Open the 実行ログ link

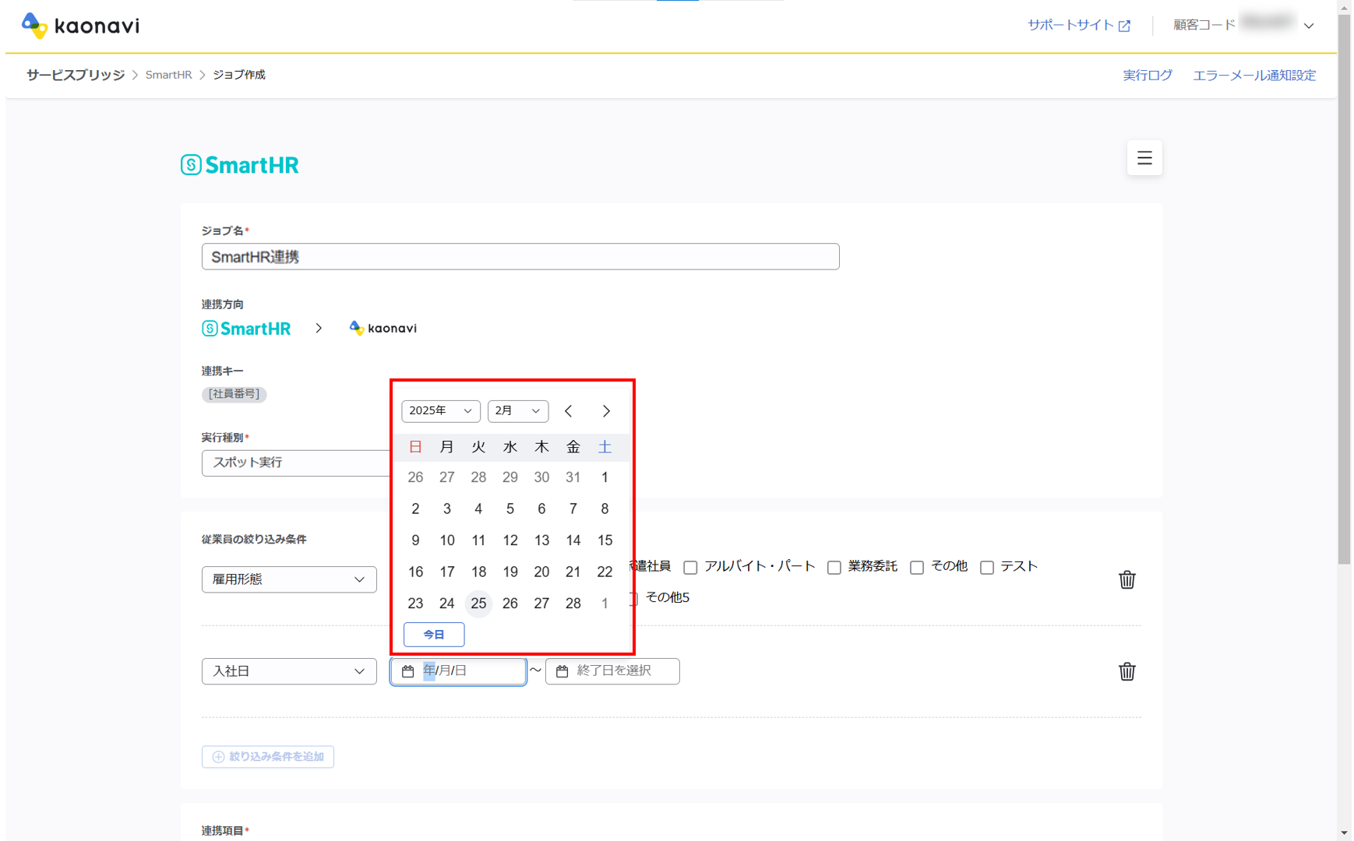[1148, 76]
